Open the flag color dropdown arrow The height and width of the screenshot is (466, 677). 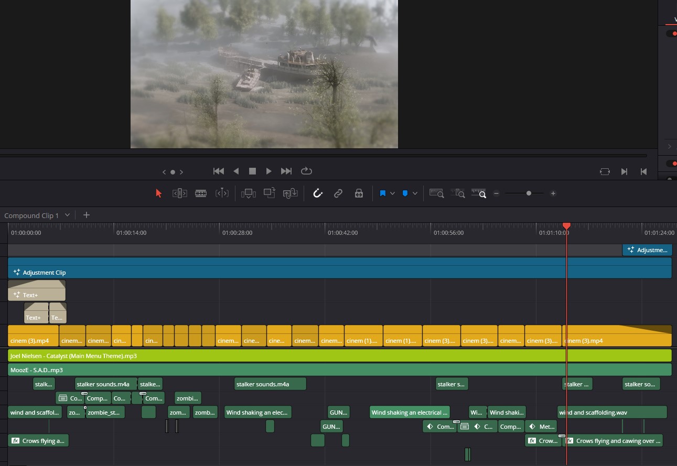pos(392,193)
